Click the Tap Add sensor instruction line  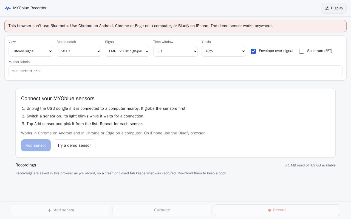point(85,124)
